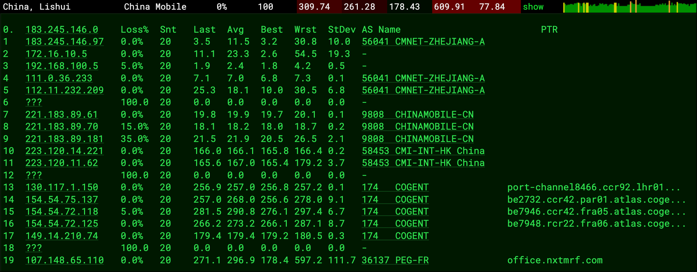Open AS 56041 link on hop 4

click(x=423, y=78)
